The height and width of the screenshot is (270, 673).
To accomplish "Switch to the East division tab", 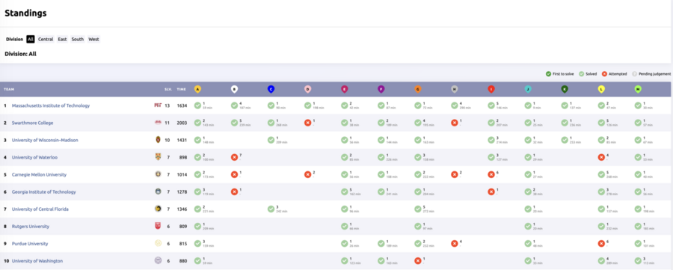I will pyautogui.click(x=63, y=39).
